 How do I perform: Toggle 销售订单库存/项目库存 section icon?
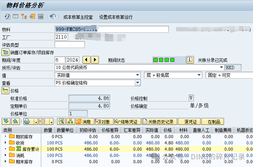5,52
